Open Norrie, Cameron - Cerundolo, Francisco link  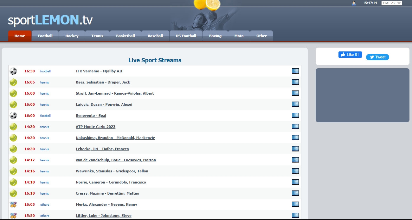[111, 182]
